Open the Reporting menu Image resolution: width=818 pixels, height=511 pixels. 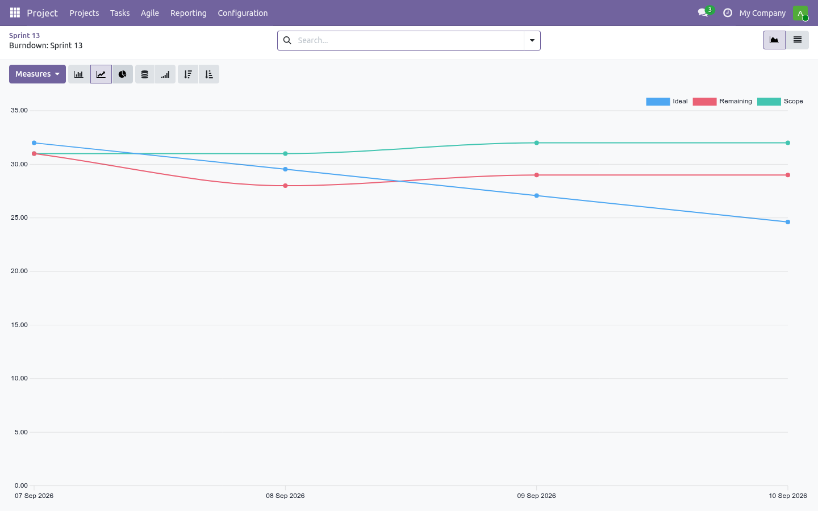pos(189,13)
